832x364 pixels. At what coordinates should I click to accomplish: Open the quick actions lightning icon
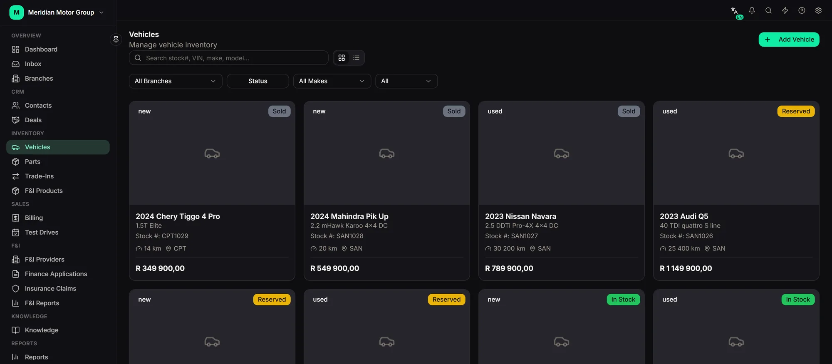click(785, 11)
